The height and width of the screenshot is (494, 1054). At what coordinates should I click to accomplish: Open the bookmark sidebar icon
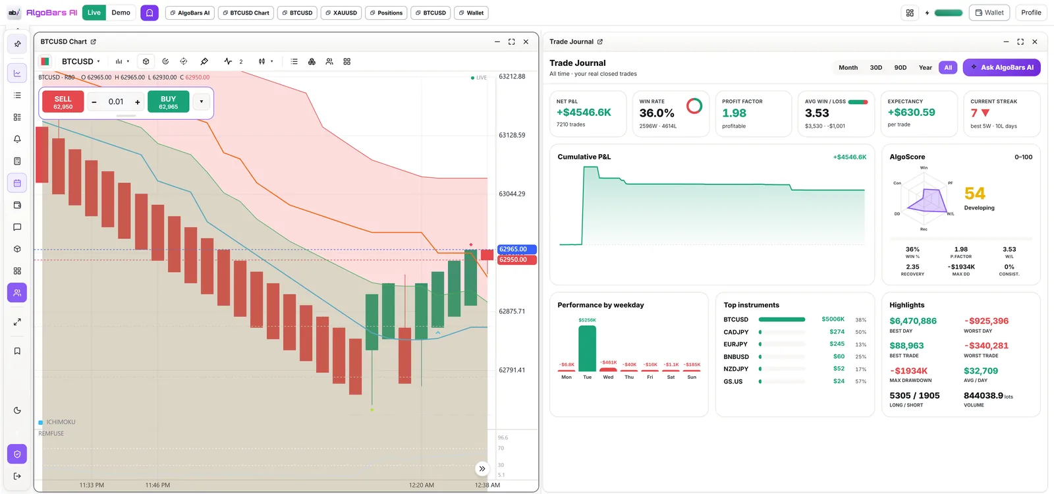click(17, 351)
